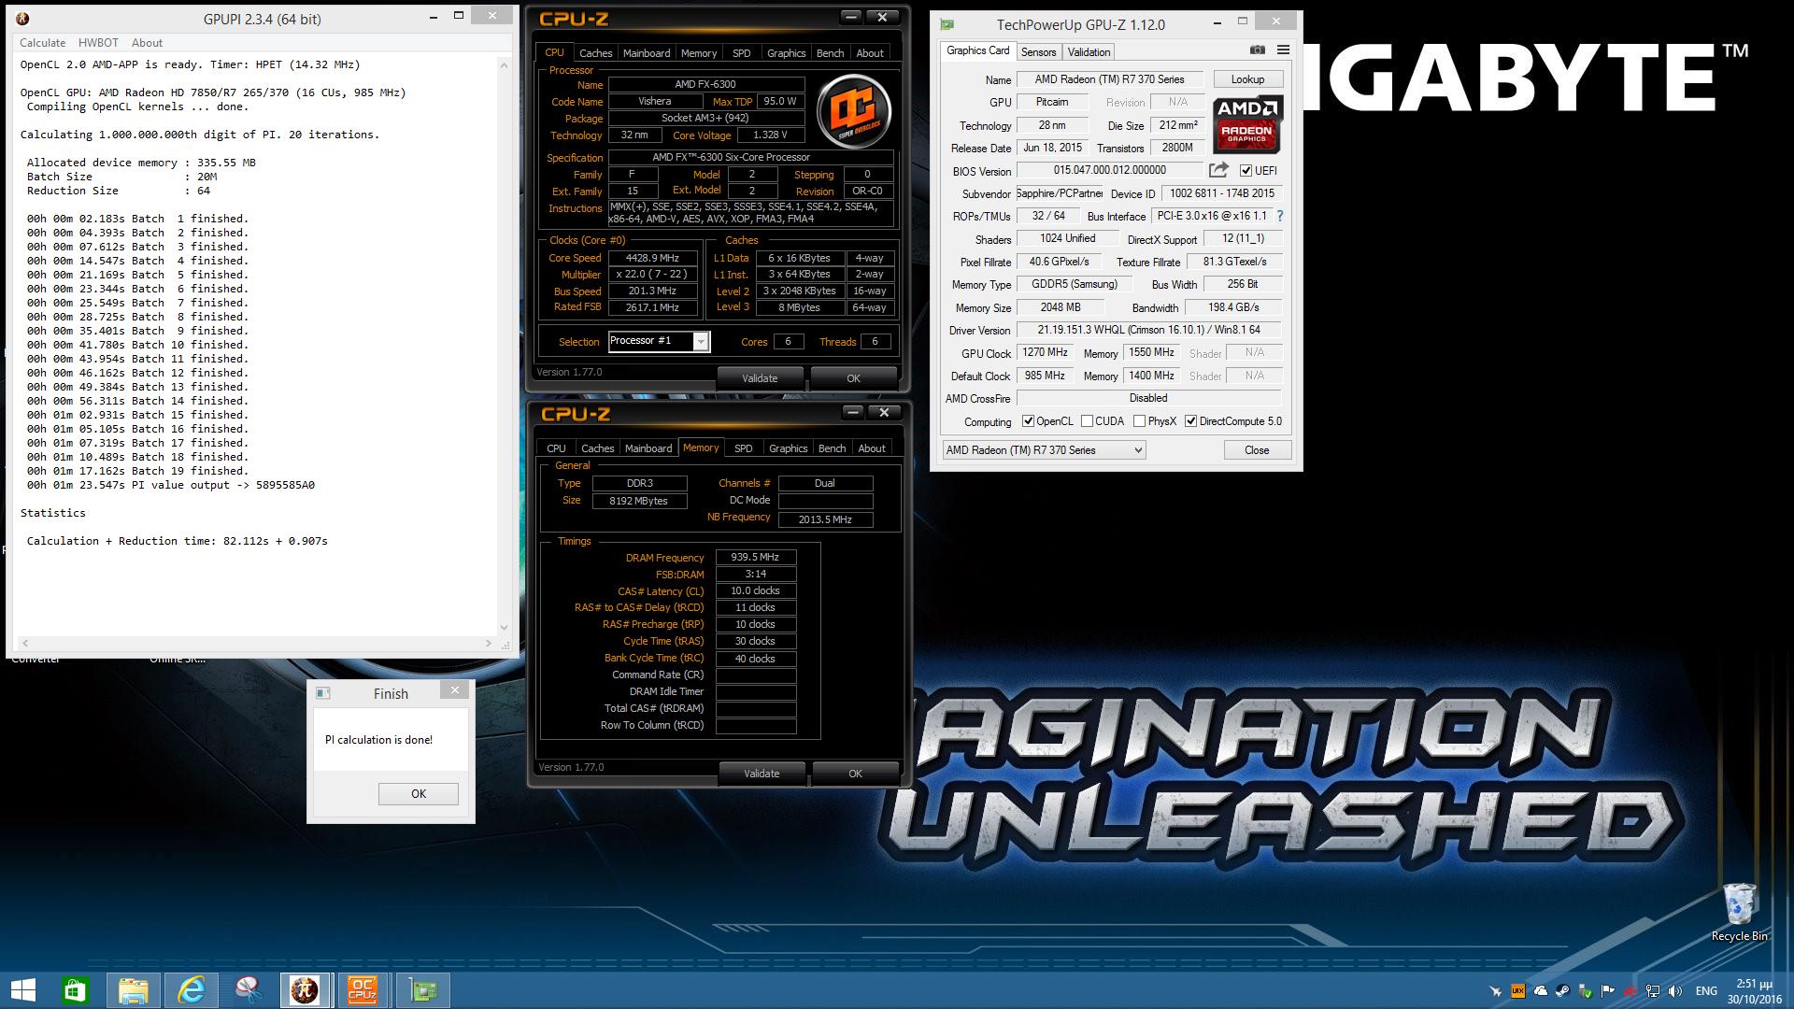The image size is (1794, 1009).
Task: Open the Action Center flag tray icon
Action: 1608,991
